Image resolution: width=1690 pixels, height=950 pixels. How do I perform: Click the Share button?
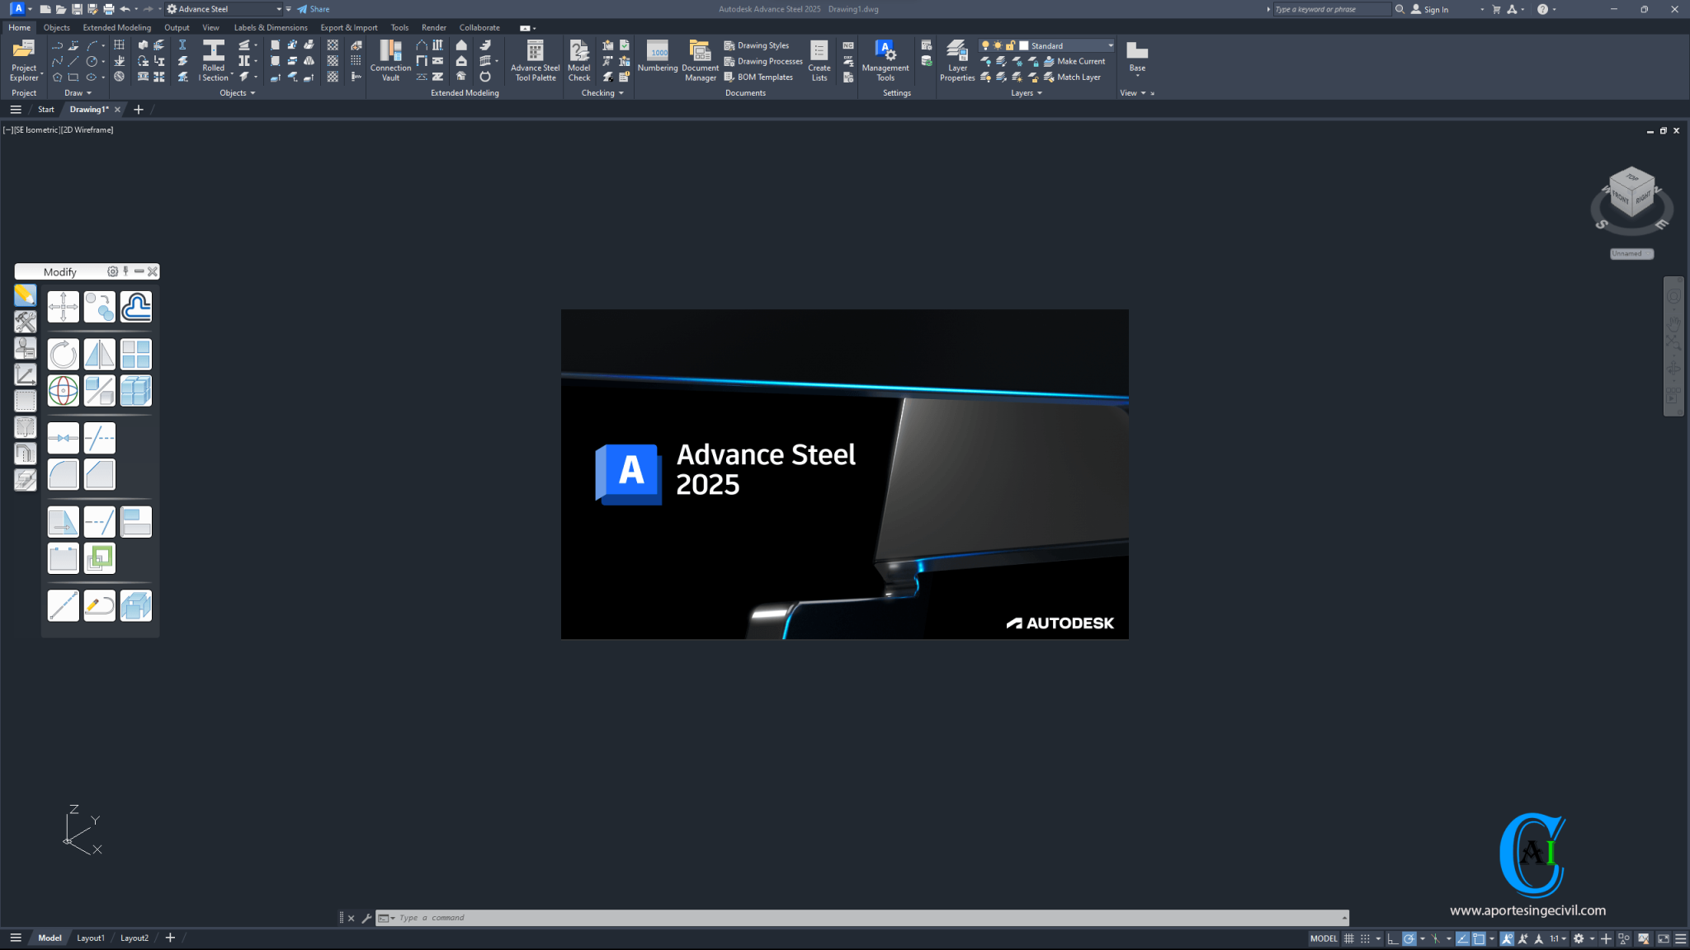click(x=313, y=9)
